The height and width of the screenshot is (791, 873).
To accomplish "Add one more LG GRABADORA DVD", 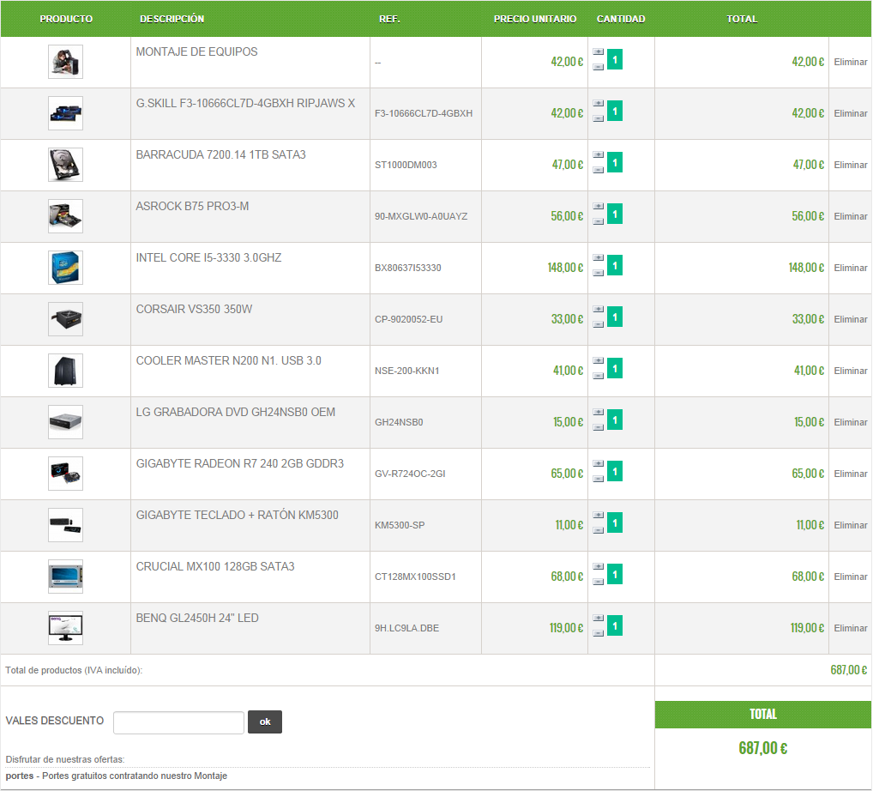I will tap(598, 413).
